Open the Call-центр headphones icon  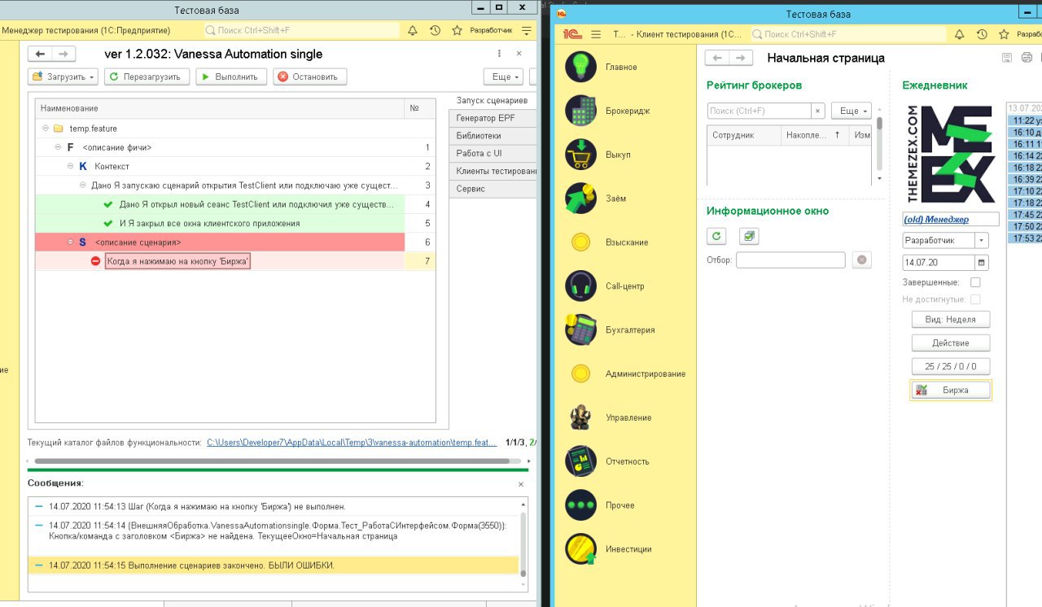(580, 286)
